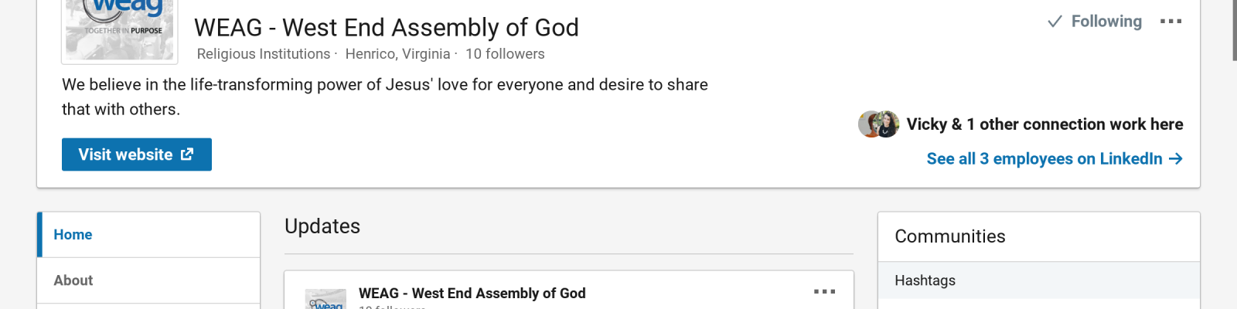The image size is (1237, 309).
Task: Click the WEAG - West End Assembly of God title
Action: [x=386, y=28]
